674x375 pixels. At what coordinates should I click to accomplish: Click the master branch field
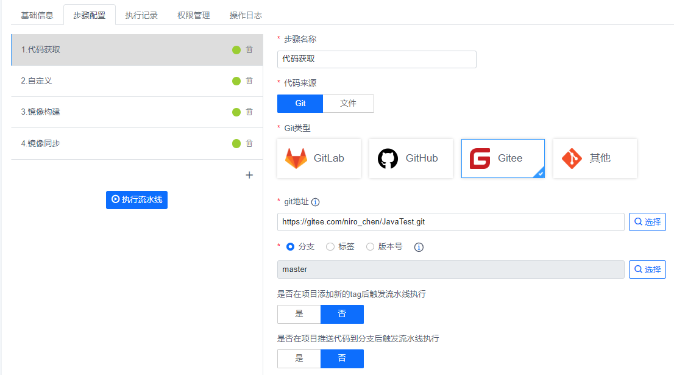click(x=451, y=270)
